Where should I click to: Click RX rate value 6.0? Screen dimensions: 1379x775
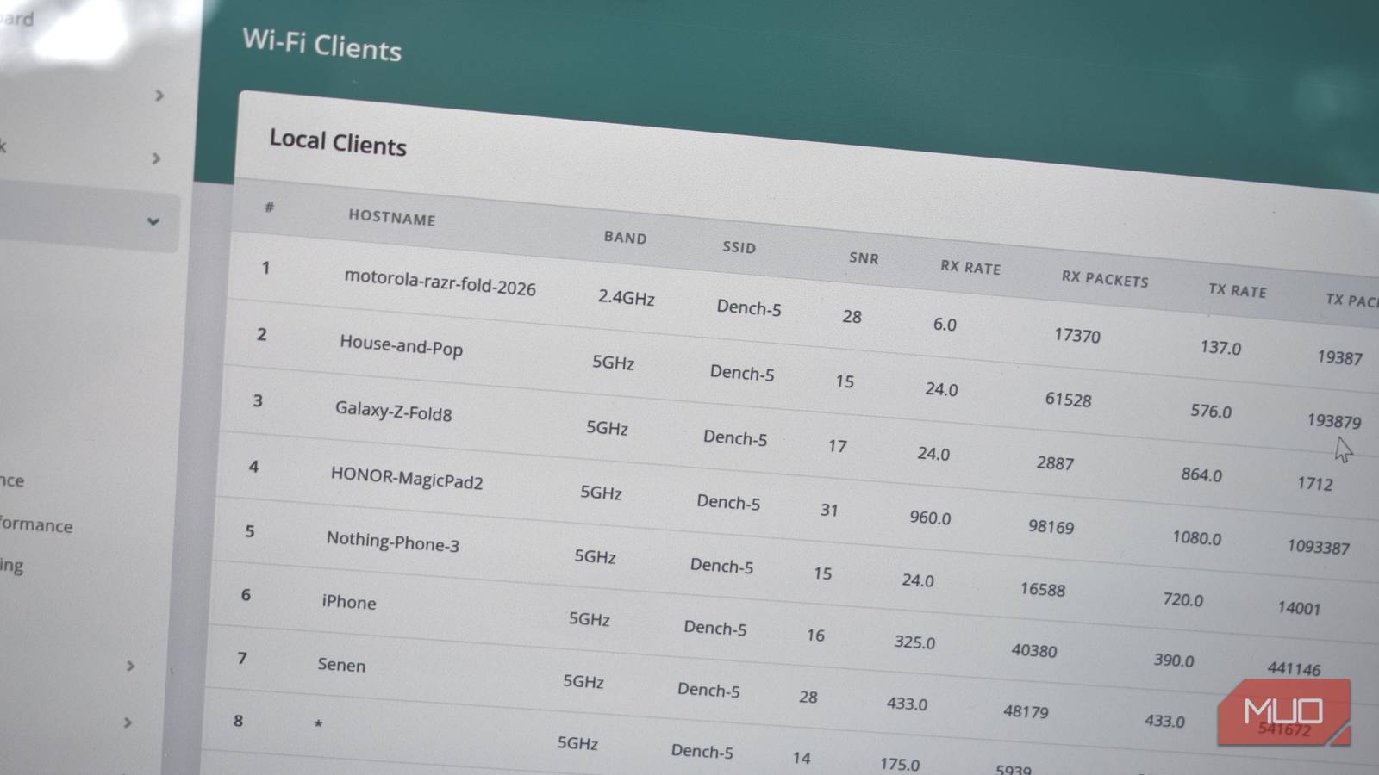pos(945,324)
